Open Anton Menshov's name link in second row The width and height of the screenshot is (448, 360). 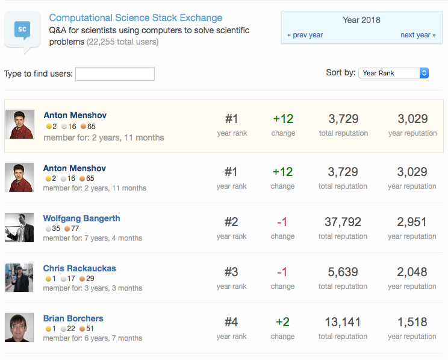(75, 168)
